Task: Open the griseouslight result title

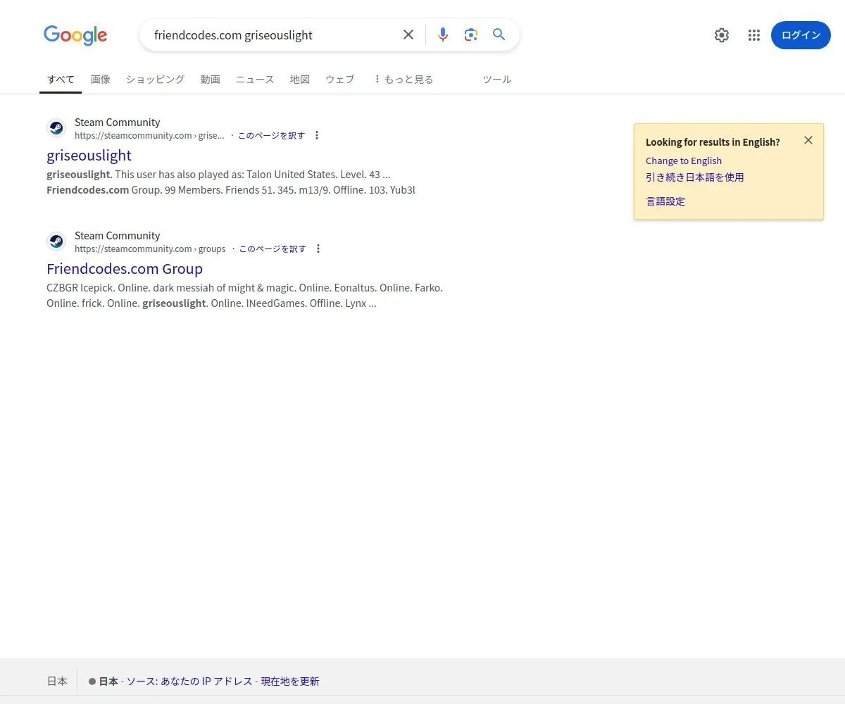Action: point(89,155)
